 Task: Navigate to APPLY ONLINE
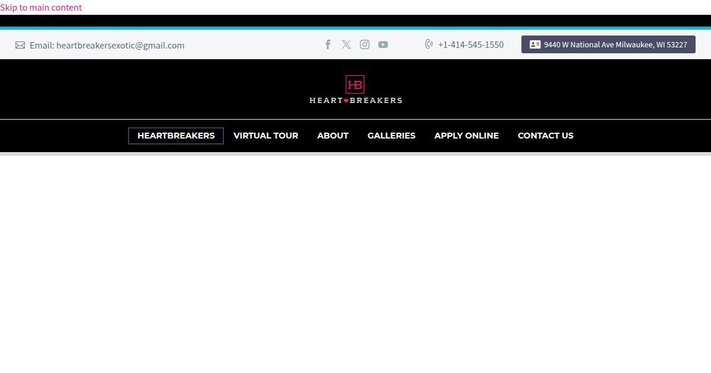(466, 136)
